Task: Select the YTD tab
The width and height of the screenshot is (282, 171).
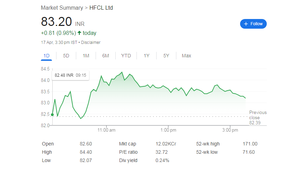Action: click(126, 56)
